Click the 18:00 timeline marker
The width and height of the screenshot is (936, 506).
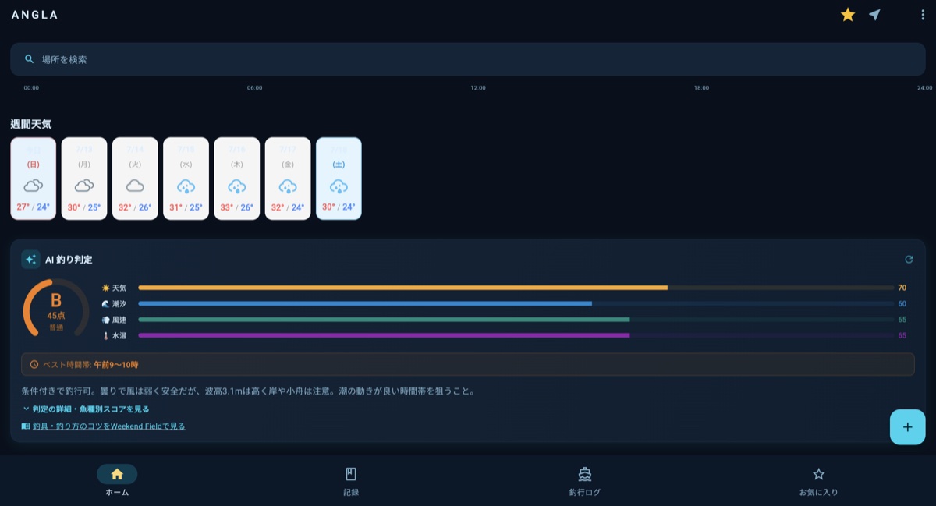pos(702,88)
